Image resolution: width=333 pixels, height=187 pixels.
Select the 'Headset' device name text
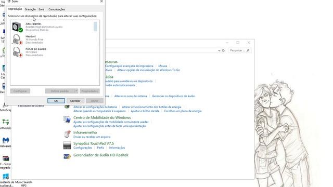tap(31, 36)
